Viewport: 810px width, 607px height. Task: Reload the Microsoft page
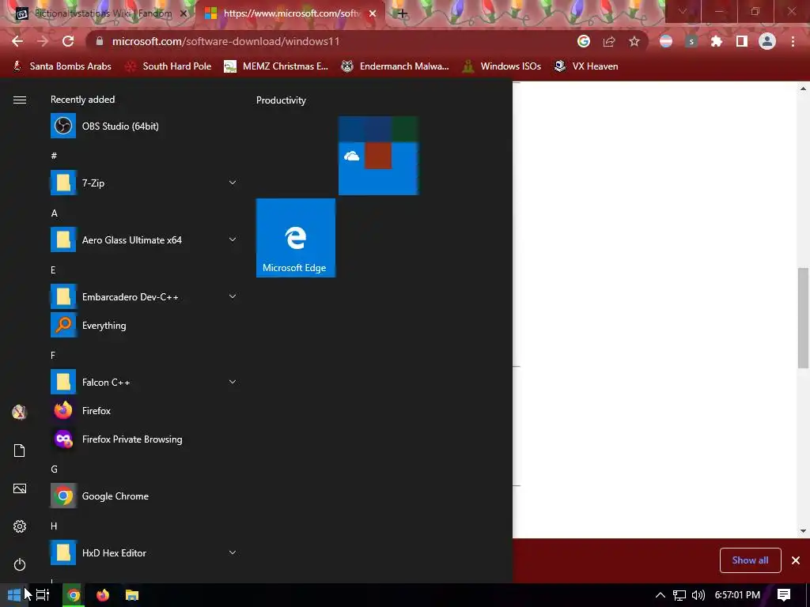(x=68, y=41)
